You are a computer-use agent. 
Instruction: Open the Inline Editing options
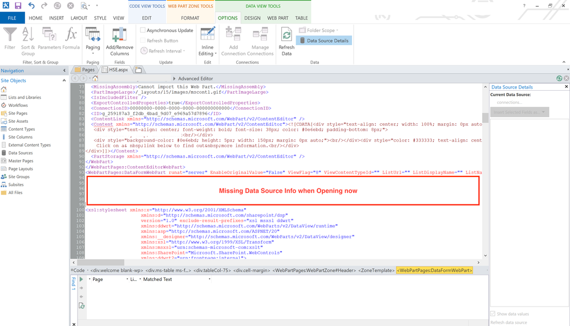coord(208,42)
